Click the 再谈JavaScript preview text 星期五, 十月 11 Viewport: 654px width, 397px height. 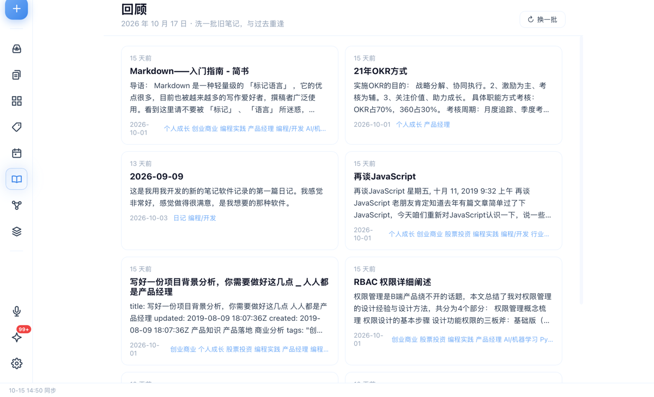pyautogui.click(x=452, y=203)
